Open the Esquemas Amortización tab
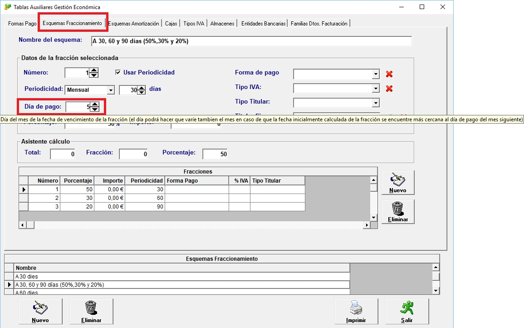Image resolution: width=524 pixels, height=328 pixels. 134,24
